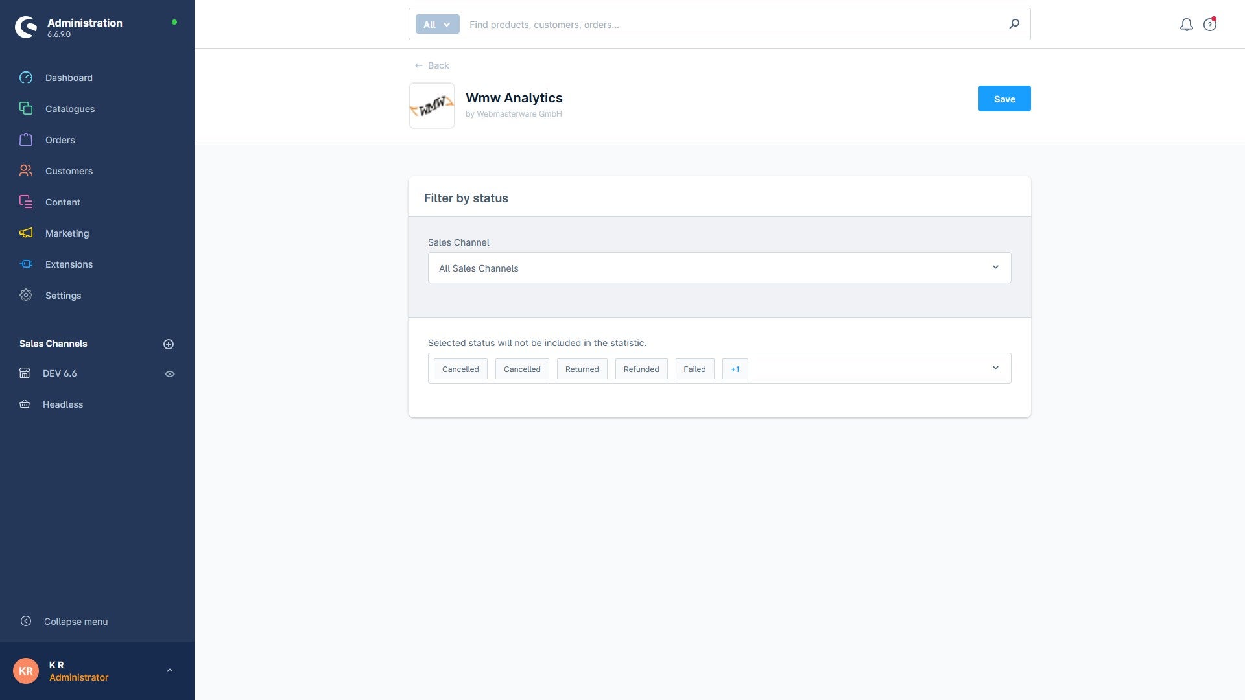Click the Marketing navigation icon
Viewport: 1245px width, 700px height.
coord(26,234)
